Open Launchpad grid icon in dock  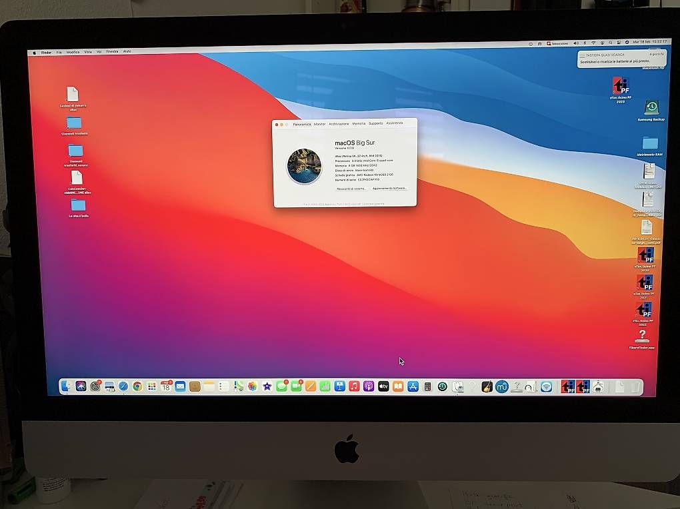(152, 386)
